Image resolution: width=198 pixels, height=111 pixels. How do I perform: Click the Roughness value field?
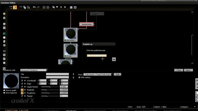[x=64, y=93]
